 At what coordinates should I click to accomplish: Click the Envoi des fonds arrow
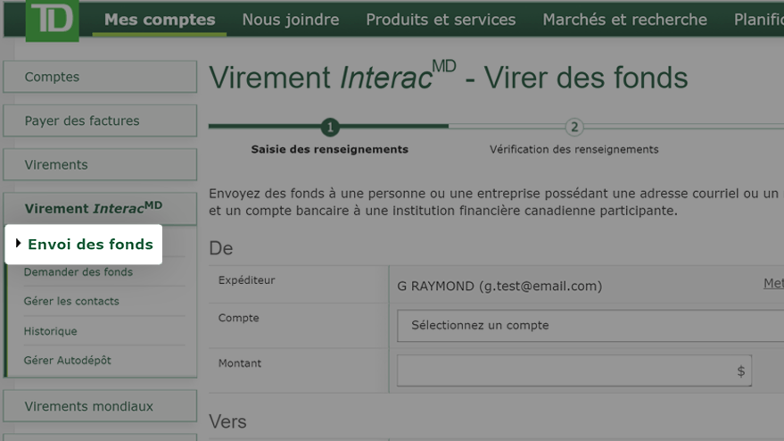click(18, 244)
